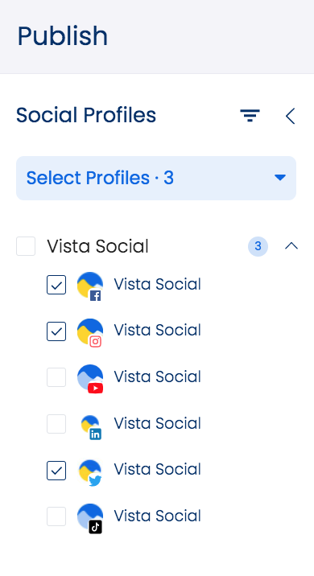The width and height of the screenshot is (314, 576).
Task: Click the Twitter Vista Social avatar
Action: (90, 472)
